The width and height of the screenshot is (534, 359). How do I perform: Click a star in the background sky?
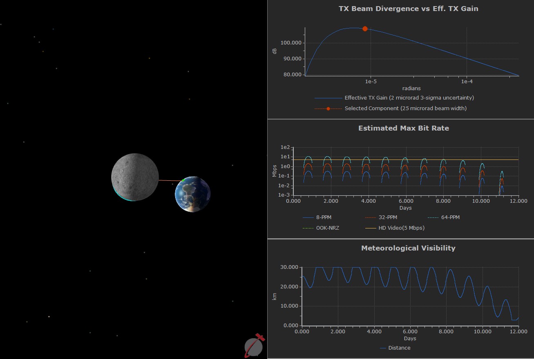click(x=53, y=29)
